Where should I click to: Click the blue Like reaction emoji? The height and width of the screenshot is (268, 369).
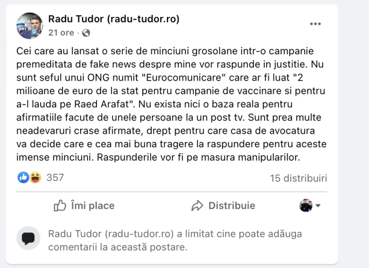tap(23, 177)
